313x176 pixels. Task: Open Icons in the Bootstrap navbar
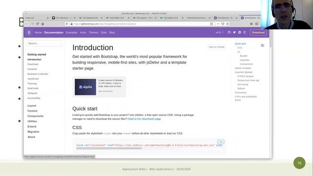[x=83, y=32]
